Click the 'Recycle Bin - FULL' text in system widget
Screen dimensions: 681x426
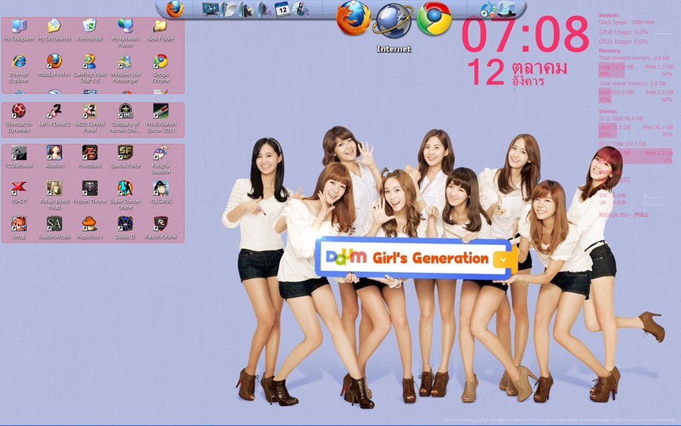623,215
